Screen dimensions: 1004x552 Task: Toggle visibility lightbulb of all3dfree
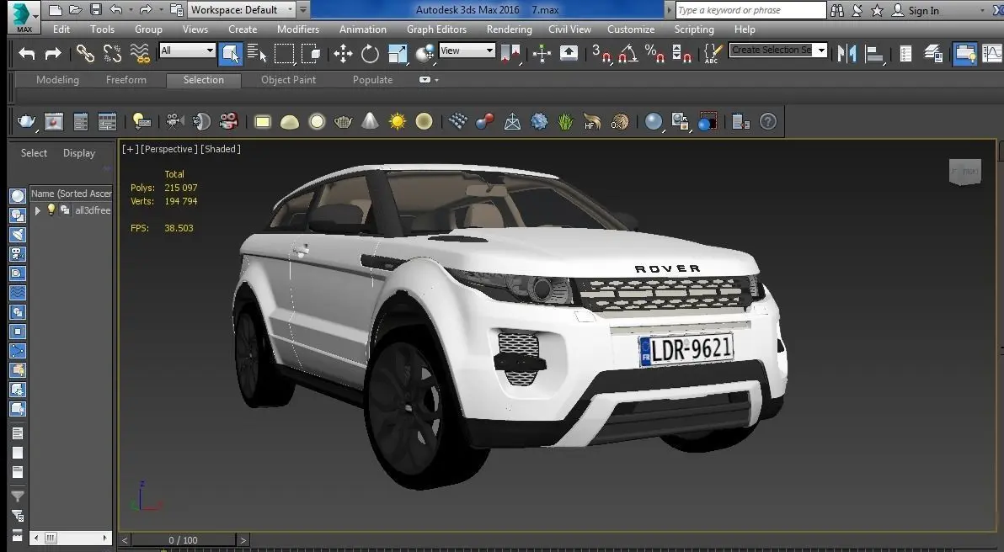pos(51,210)
